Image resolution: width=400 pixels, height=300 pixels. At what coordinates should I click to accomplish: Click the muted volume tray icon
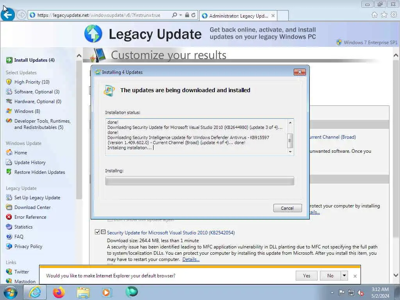361,293
